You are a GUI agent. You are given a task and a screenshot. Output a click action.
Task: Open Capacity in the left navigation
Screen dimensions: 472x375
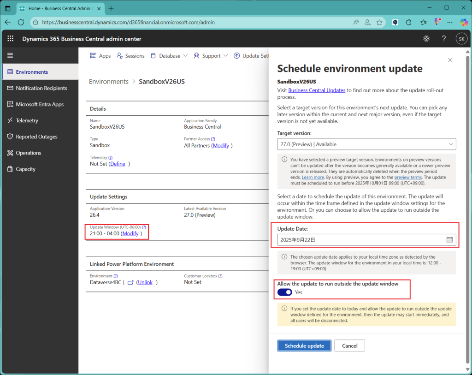25,169
